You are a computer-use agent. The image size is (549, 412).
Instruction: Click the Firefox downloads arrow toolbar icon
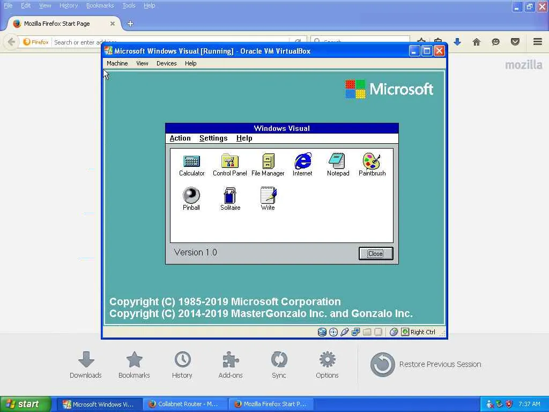click(457, 42)
